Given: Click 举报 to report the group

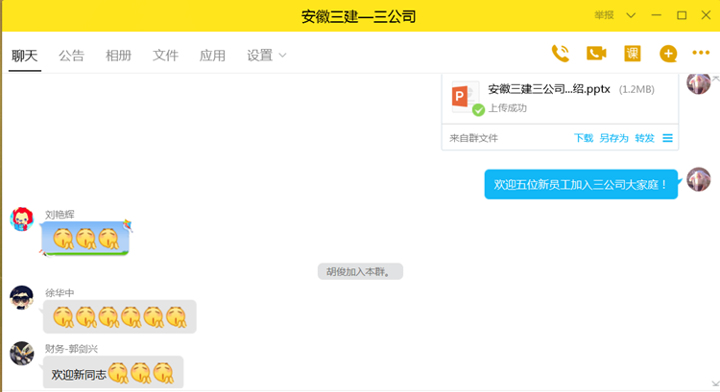Looking at the screenshot, I should (x=604, y=15).
